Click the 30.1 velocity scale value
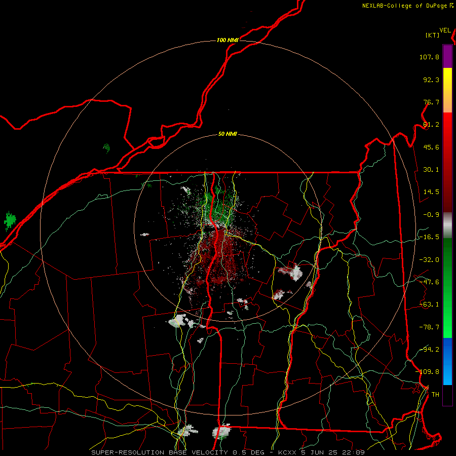 tap(431, 170)
